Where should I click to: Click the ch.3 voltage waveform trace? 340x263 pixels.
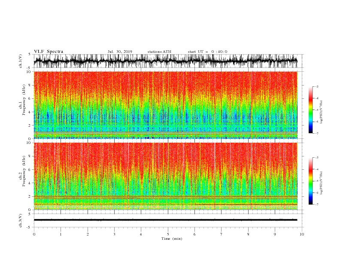click(x=165, y=220)
